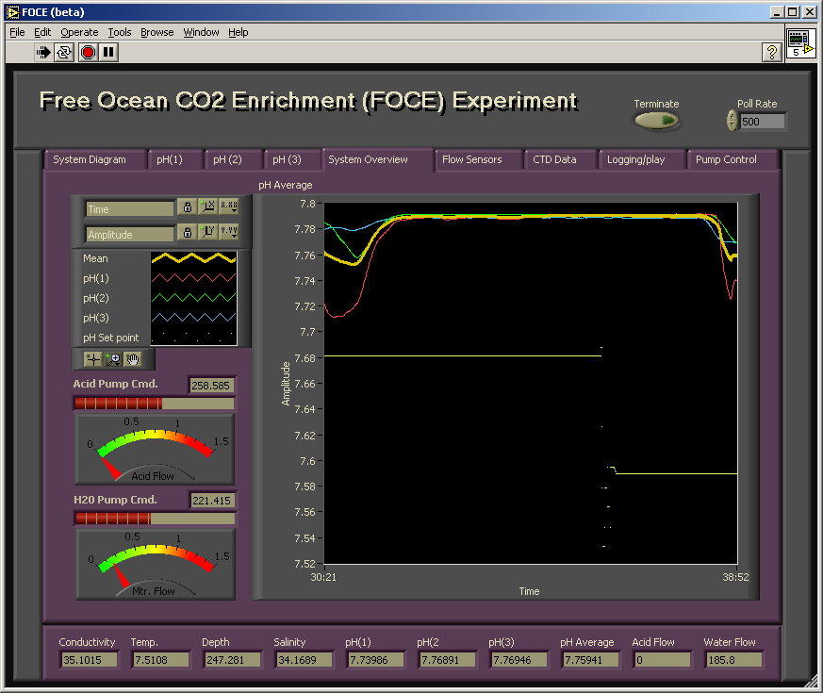Screen dimensions: 823x693
Task: Click the Mean plot legend sample
Action: pyautogui.click(x=193, y=258)
